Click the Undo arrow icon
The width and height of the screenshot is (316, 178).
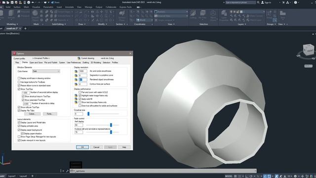[33, 2]
